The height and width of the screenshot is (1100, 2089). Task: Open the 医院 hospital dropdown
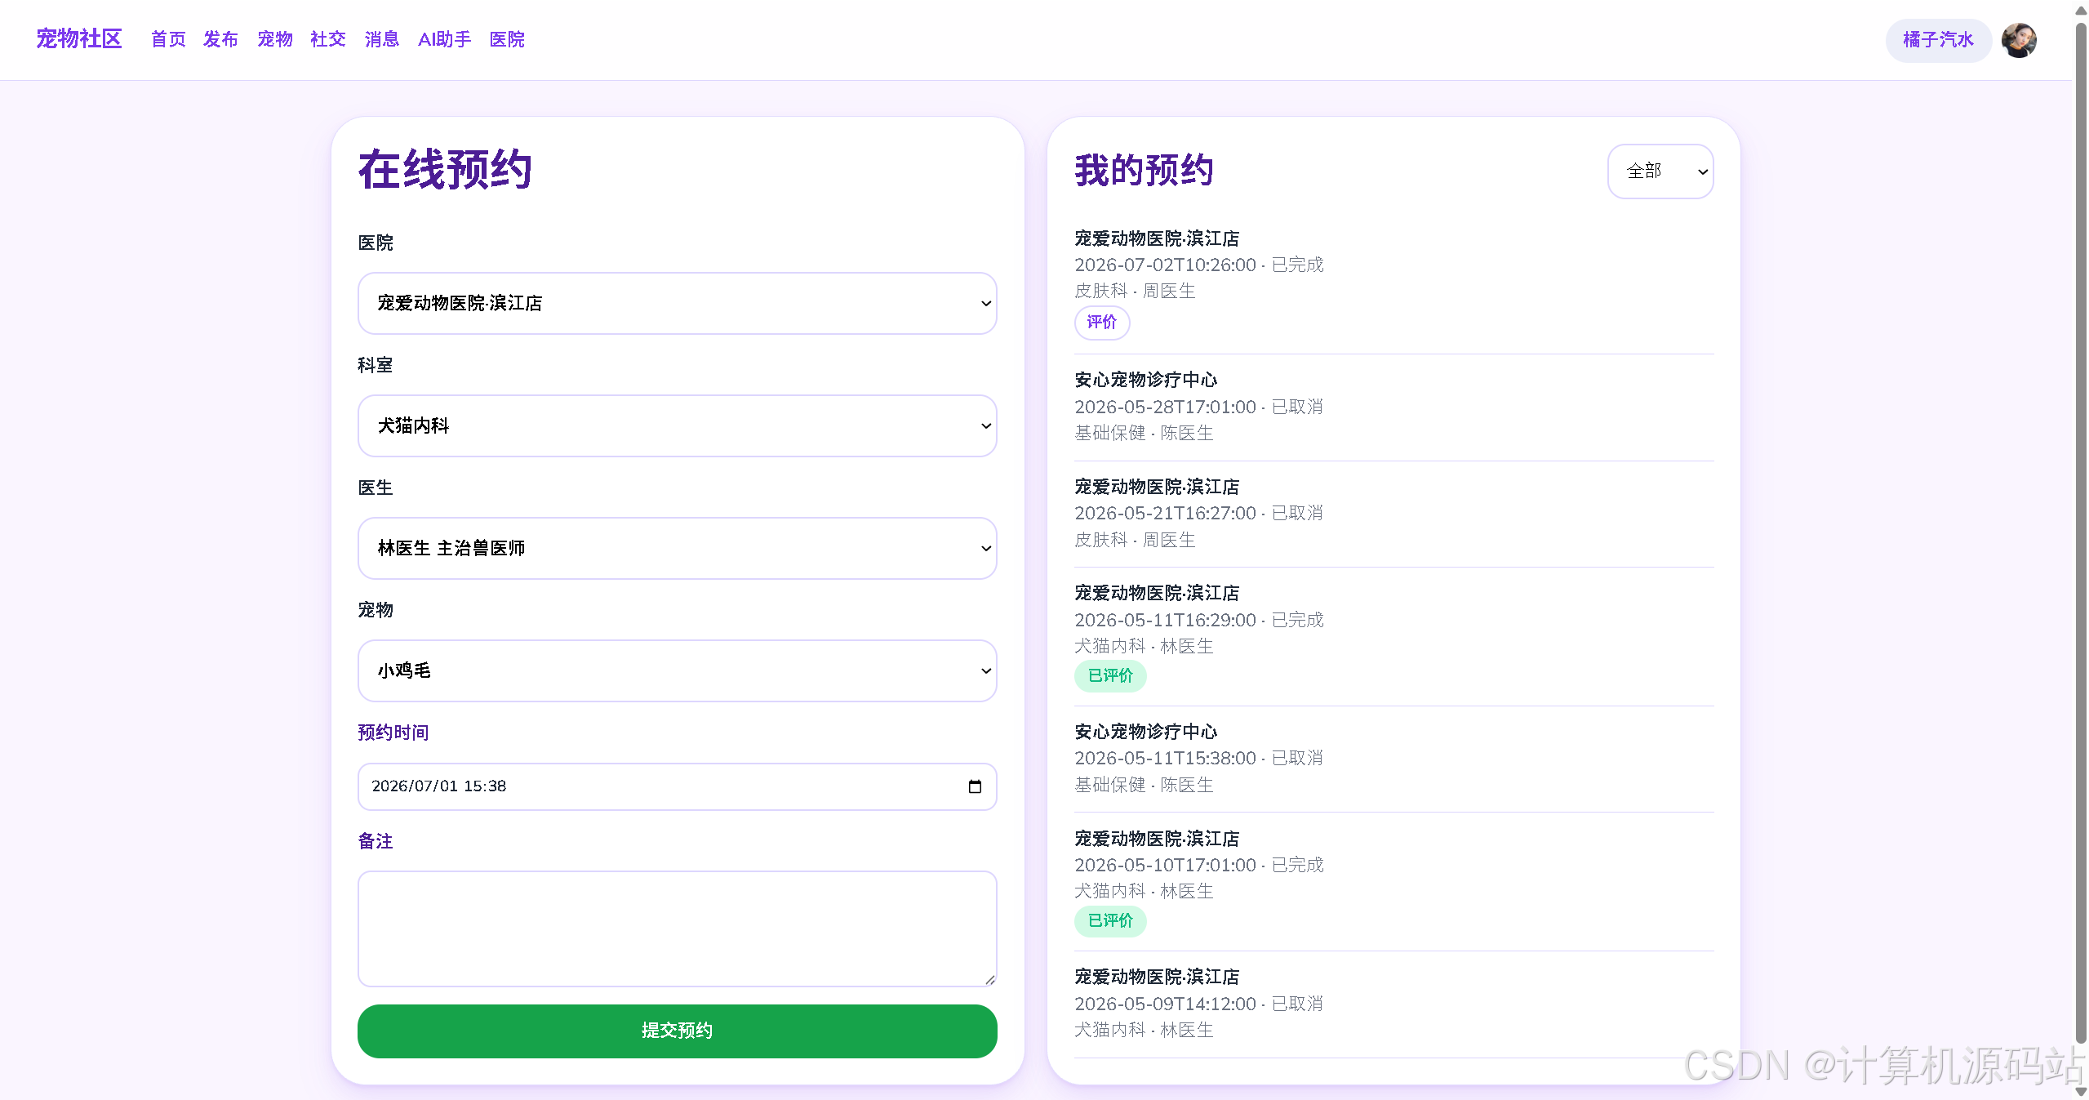click(677, 303)
